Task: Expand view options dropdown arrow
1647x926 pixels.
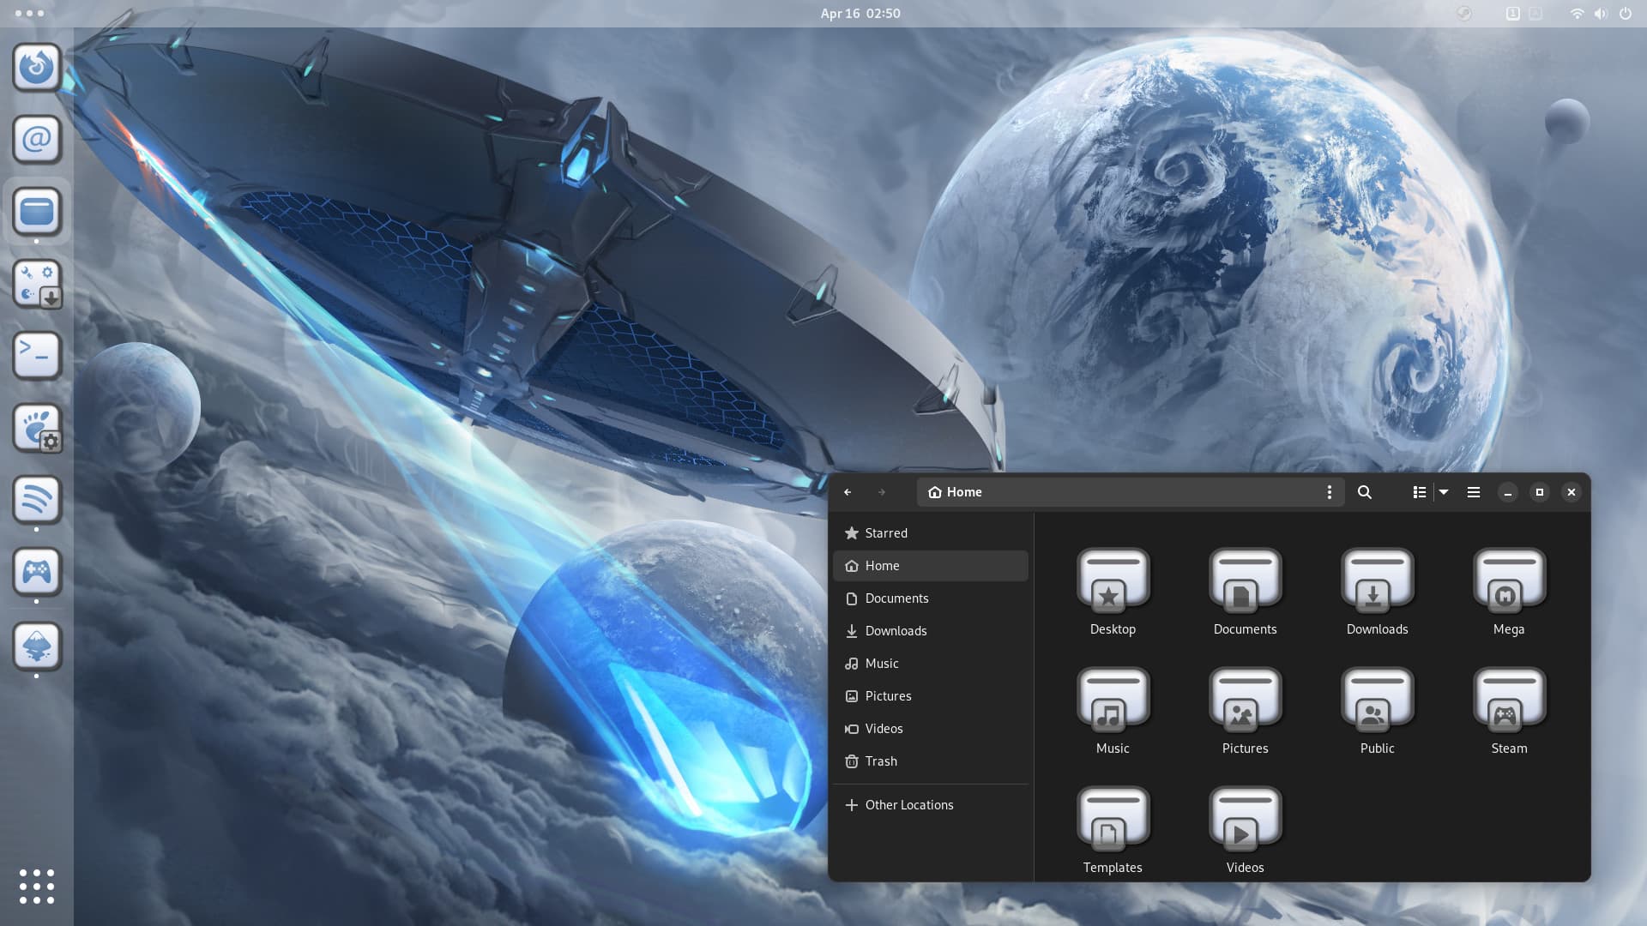Action: click(1444, 492)
